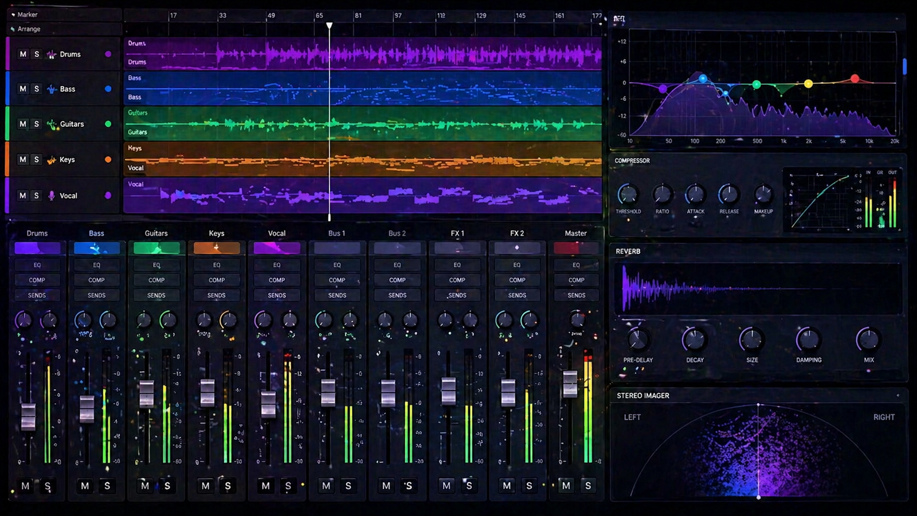This screenshot has height=516, width=917.
Task: Mute the Drums track in arrangement
Action: click(23, 54)
